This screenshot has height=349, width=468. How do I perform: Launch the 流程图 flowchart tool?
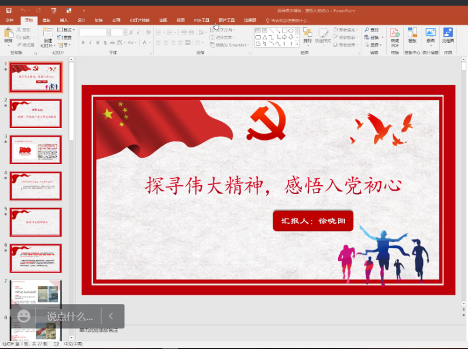448,35
